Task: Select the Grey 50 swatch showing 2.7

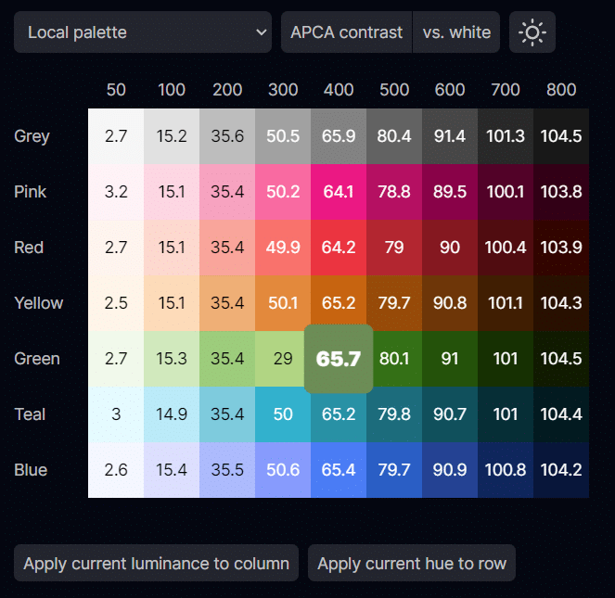Action: point(116,136)
